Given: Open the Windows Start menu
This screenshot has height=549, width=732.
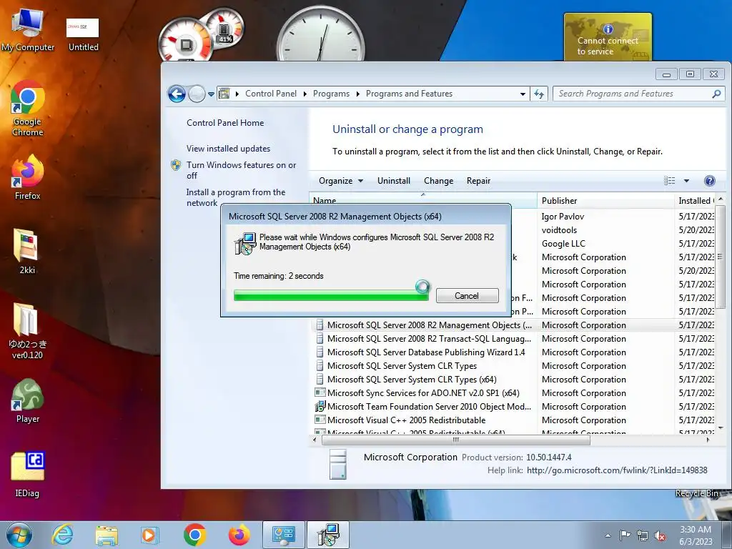Looking at the screenshot, I should tap(19, 535).
